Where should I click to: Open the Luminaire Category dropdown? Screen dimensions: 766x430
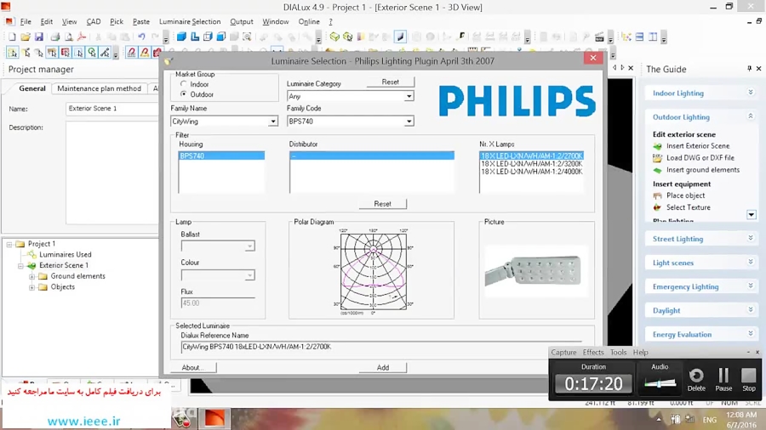(409, 97)
